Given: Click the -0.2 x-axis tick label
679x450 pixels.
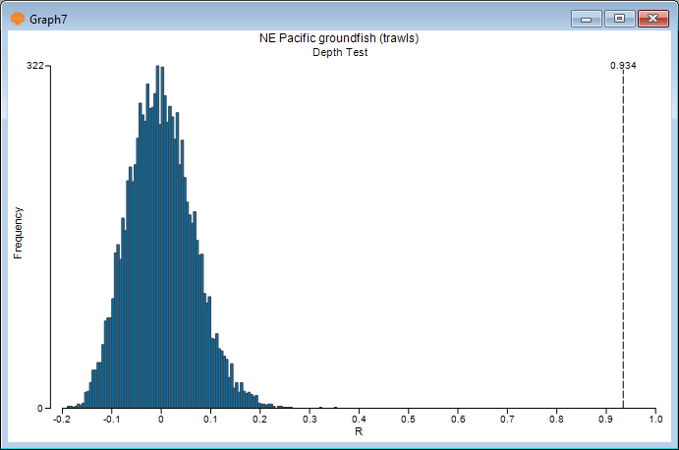Looking at the screenshot, I should click(61, 421).
